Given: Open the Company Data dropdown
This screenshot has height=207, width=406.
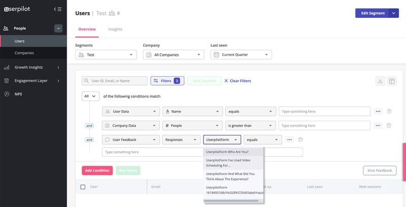Looking at the screenshot, I should [131, 126].
